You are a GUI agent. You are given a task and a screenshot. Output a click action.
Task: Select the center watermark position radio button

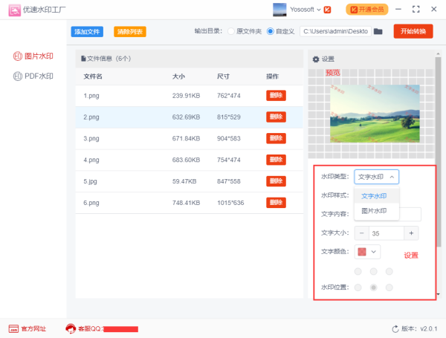374,287
